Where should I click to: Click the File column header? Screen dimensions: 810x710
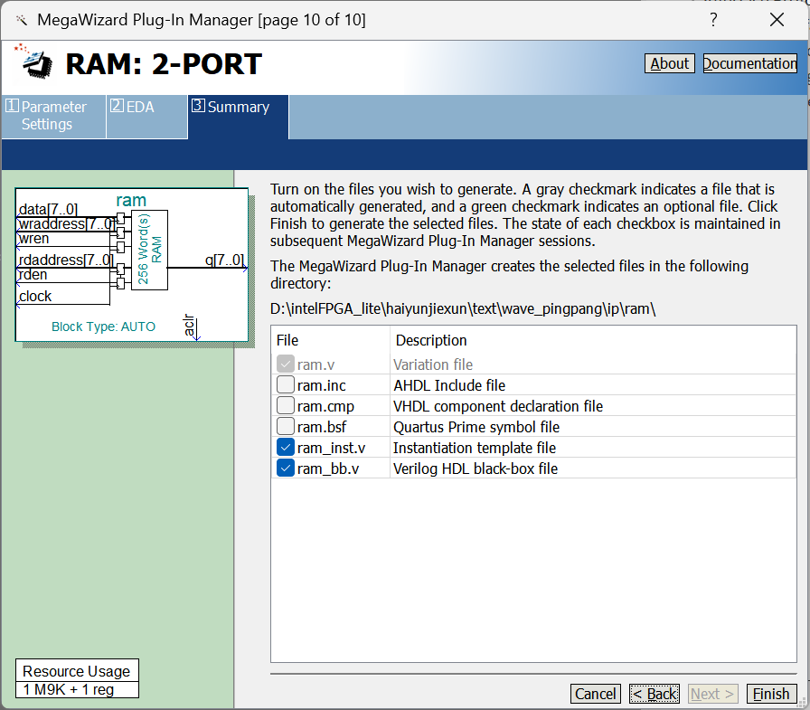(287, 340)
